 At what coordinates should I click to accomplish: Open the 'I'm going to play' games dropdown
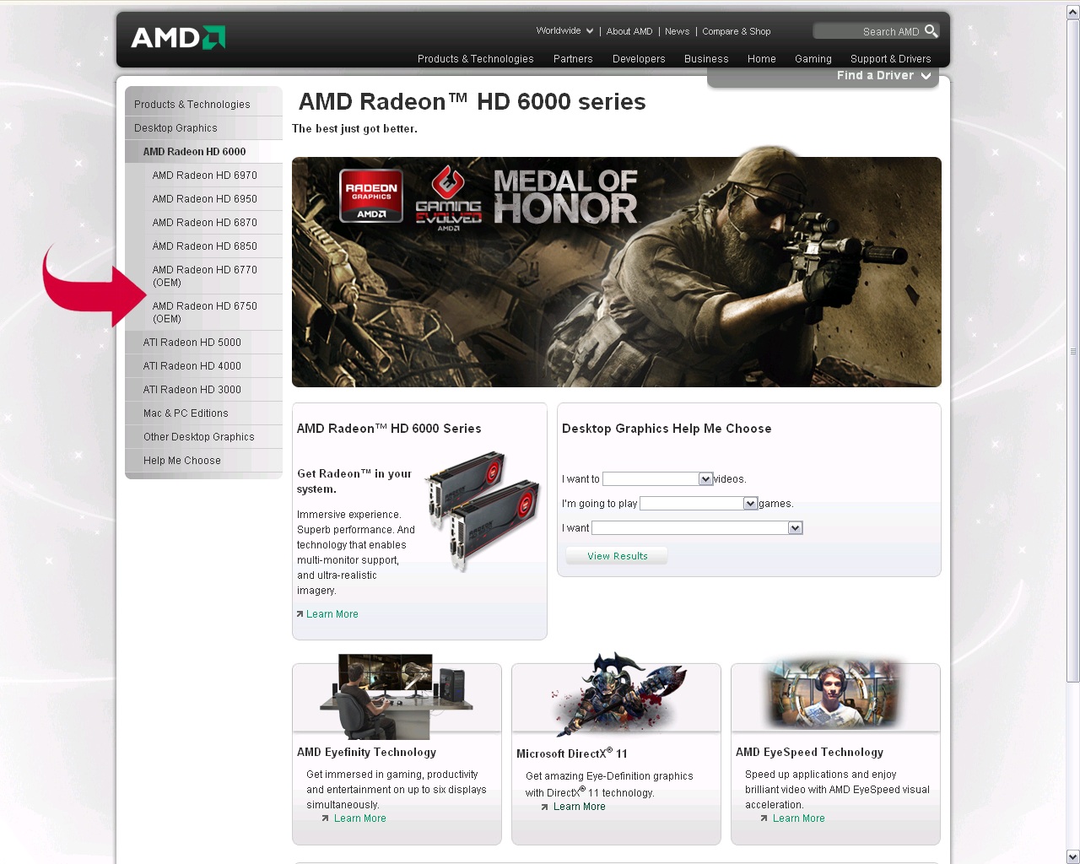pos(699,504)
